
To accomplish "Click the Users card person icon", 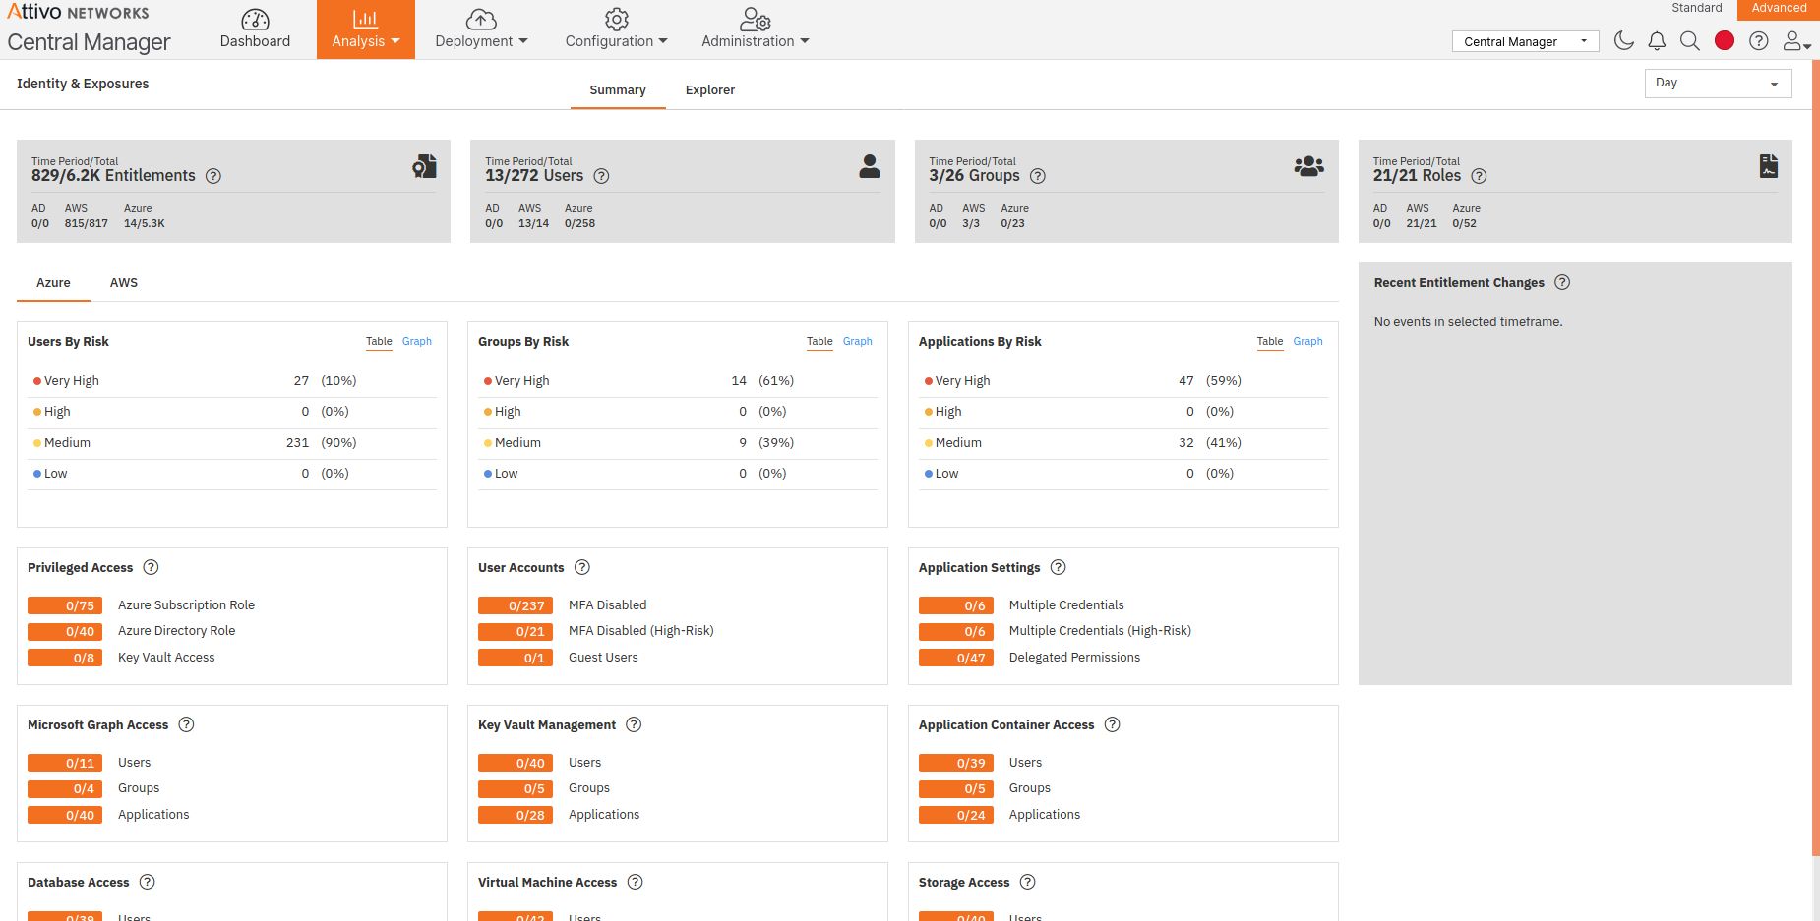I will tap(870, 166).
